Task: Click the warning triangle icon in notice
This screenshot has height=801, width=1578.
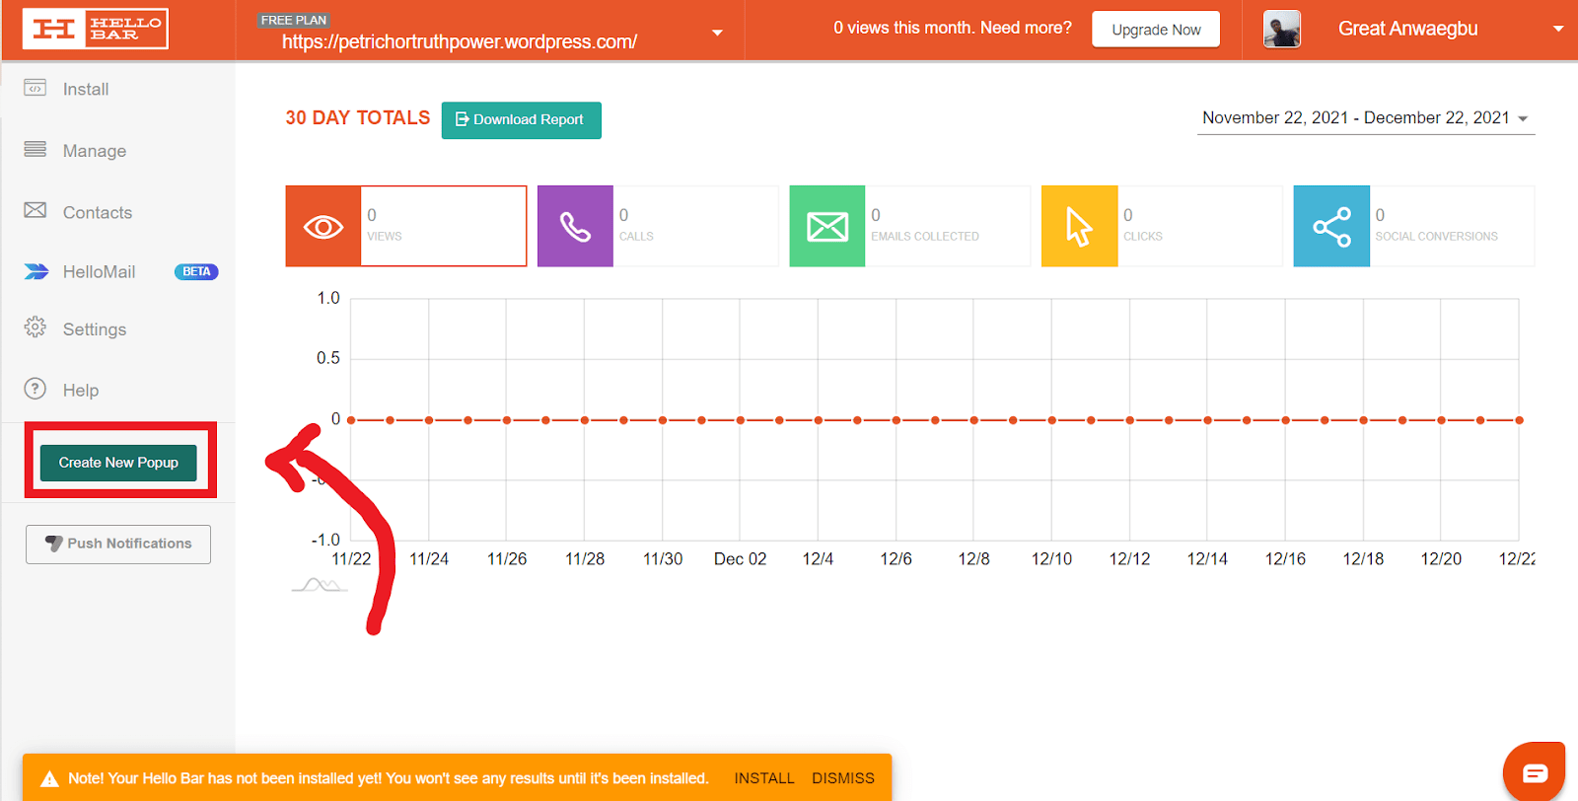Action: (49, 779)
